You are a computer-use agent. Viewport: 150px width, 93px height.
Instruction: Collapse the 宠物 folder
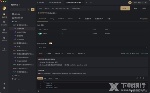(x=11, y=21)
